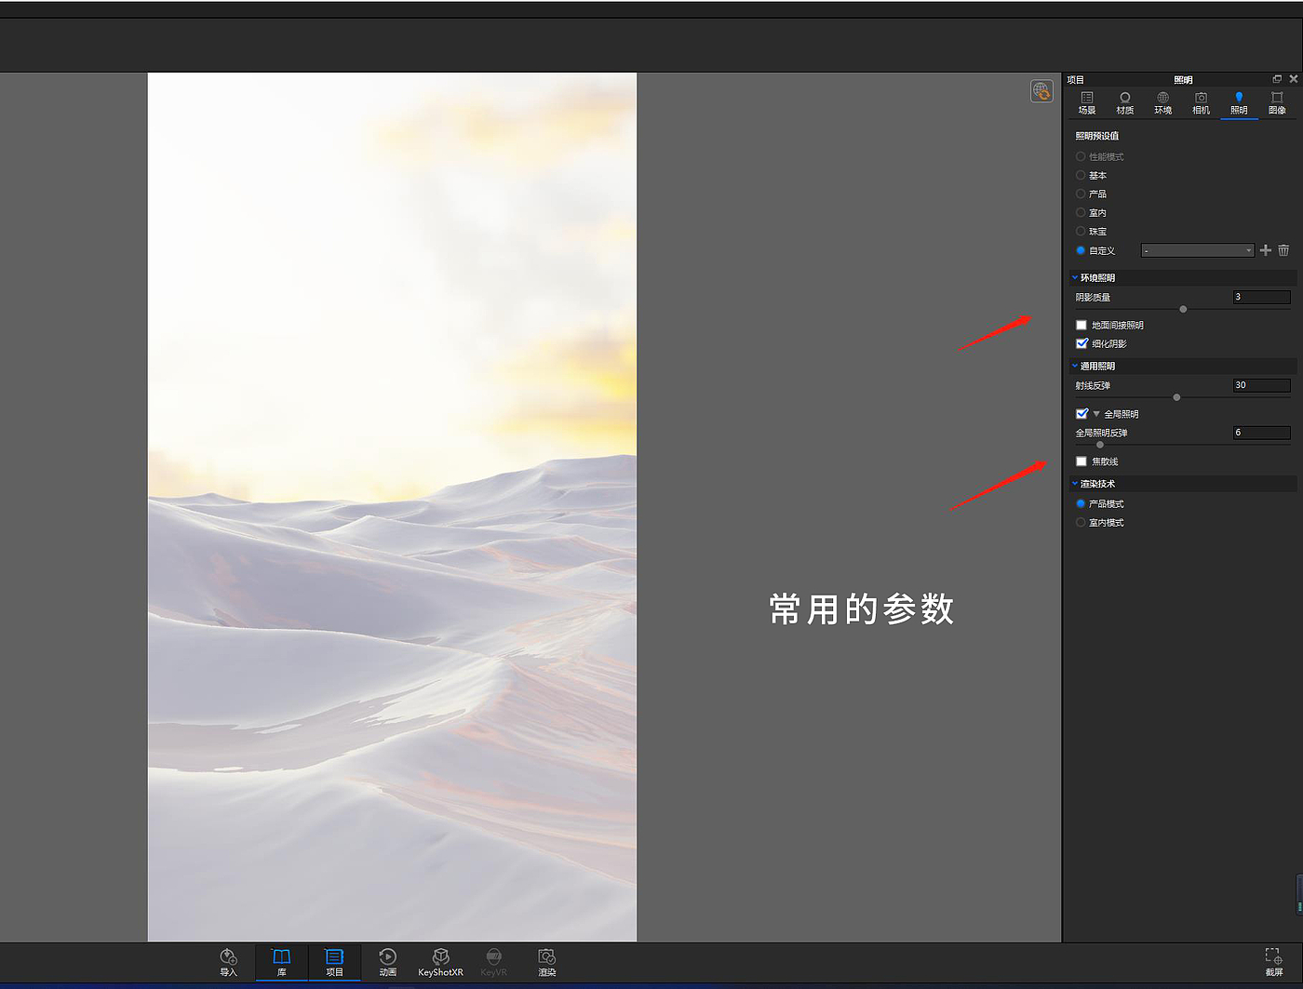
Task: Click the globe icon in viewport corner
Action: [1041, 91]
